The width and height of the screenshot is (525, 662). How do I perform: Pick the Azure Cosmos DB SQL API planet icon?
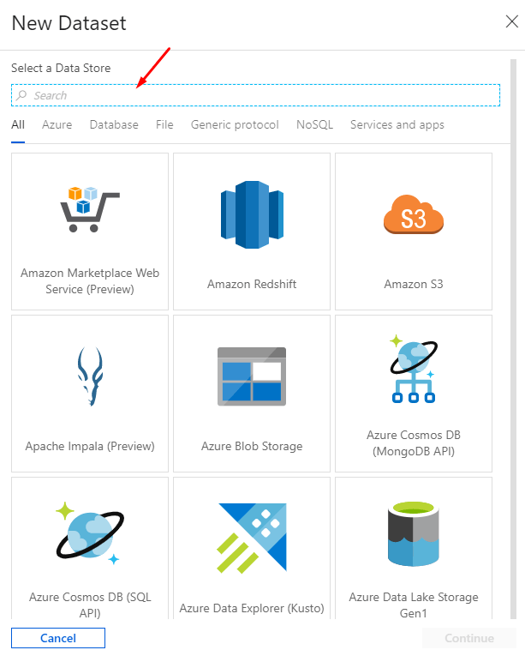90,533
